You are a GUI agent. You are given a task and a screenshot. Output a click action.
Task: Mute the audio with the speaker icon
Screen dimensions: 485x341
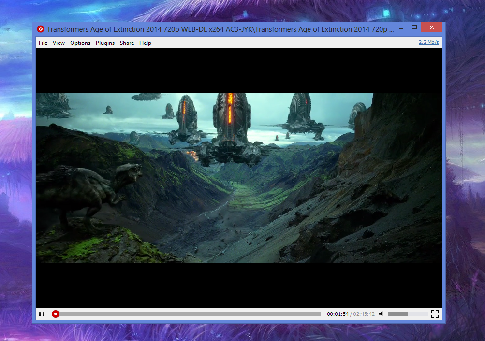pos(381,314)
